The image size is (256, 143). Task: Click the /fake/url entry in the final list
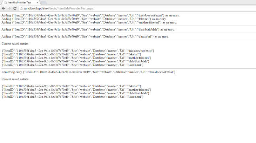point(71,86)
